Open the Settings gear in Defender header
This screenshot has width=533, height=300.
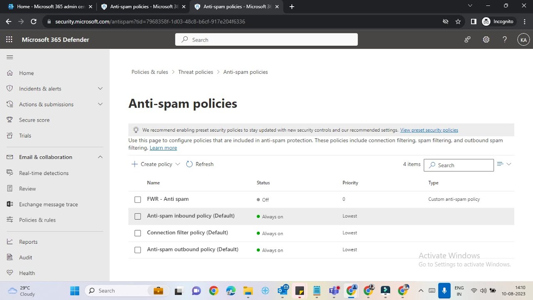pyautogui.click(x=486, y=40)
